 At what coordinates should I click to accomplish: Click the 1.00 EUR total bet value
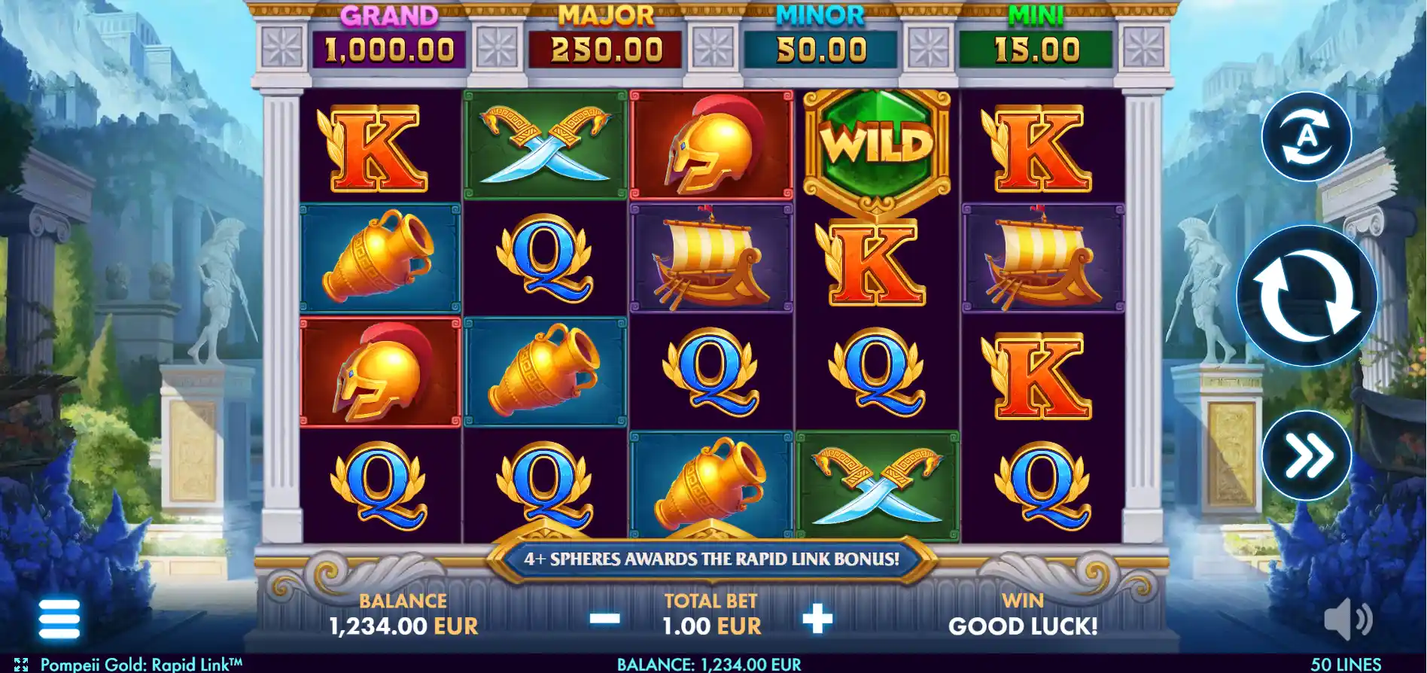711,626
